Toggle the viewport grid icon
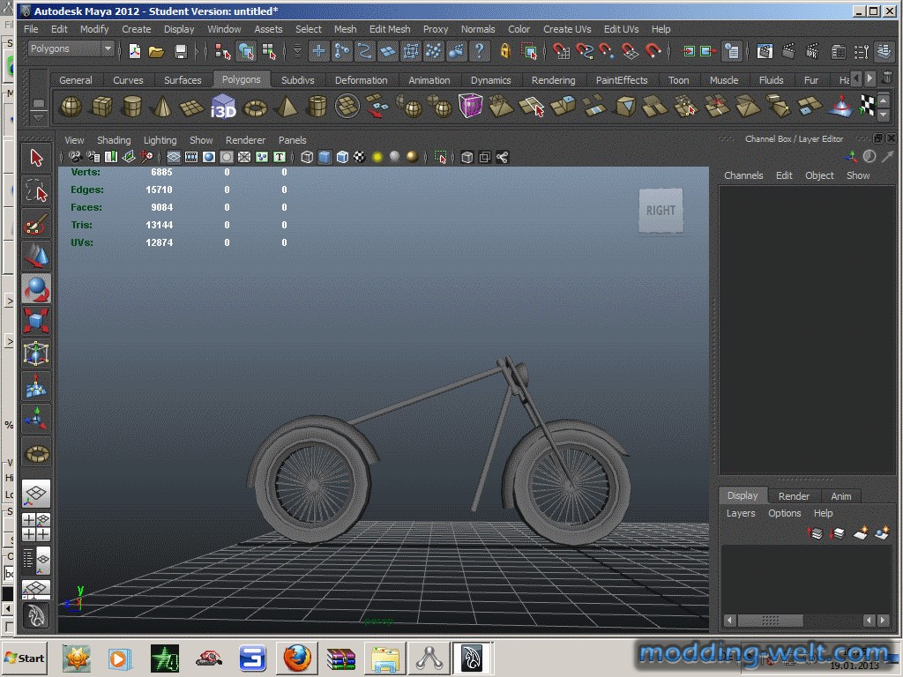Image resolution: width=903 pixels, height=677 pixels. tap(174, 157)
